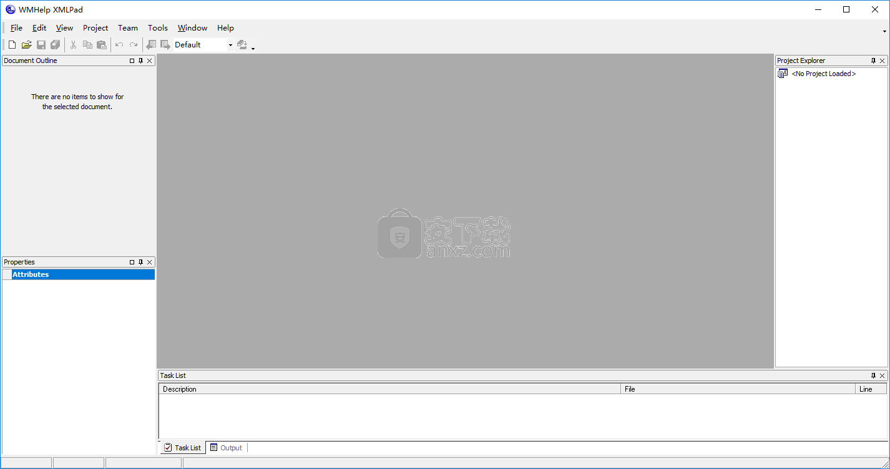This screenshot has height=469, width=890.
Task: Click the navigate backward document icon
Action: 151,45
